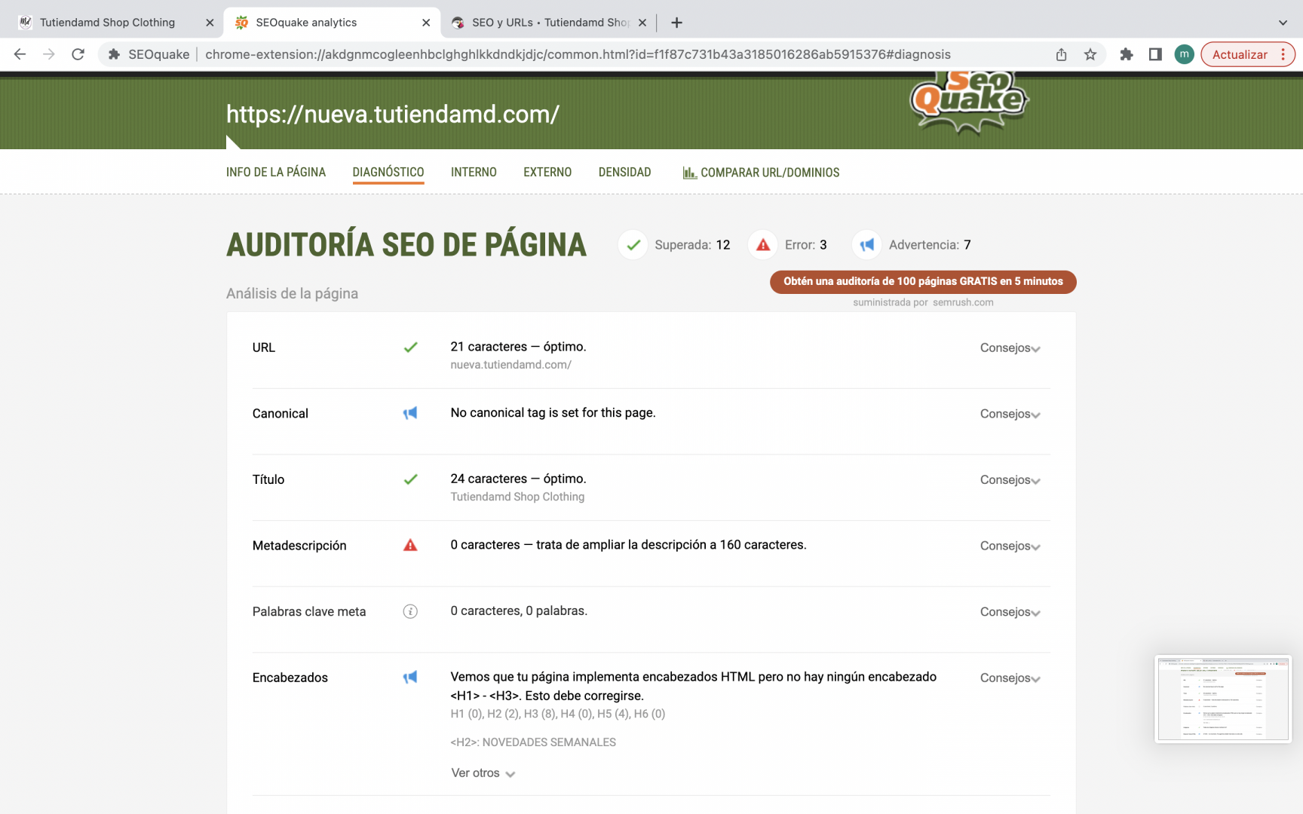Bookmark this page with the star icon
This screenshot has width=1303, height=814.
[x=1090, y=54]
